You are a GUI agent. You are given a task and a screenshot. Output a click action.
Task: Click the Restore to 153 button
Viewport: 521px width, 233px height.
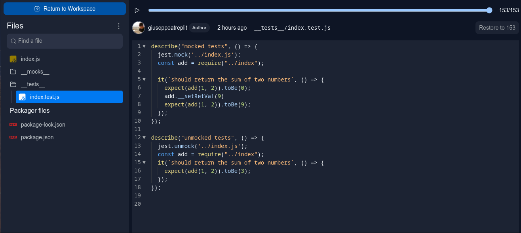tap(497, 28)
